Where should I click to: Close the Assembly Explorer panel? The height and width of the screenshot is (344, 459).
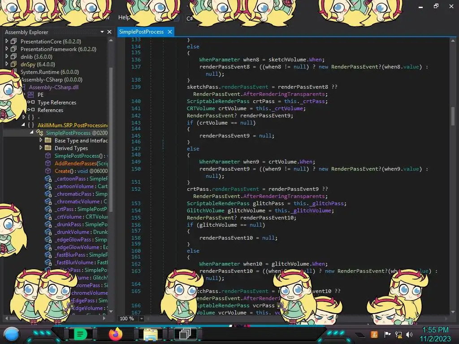tap(109, 32)
